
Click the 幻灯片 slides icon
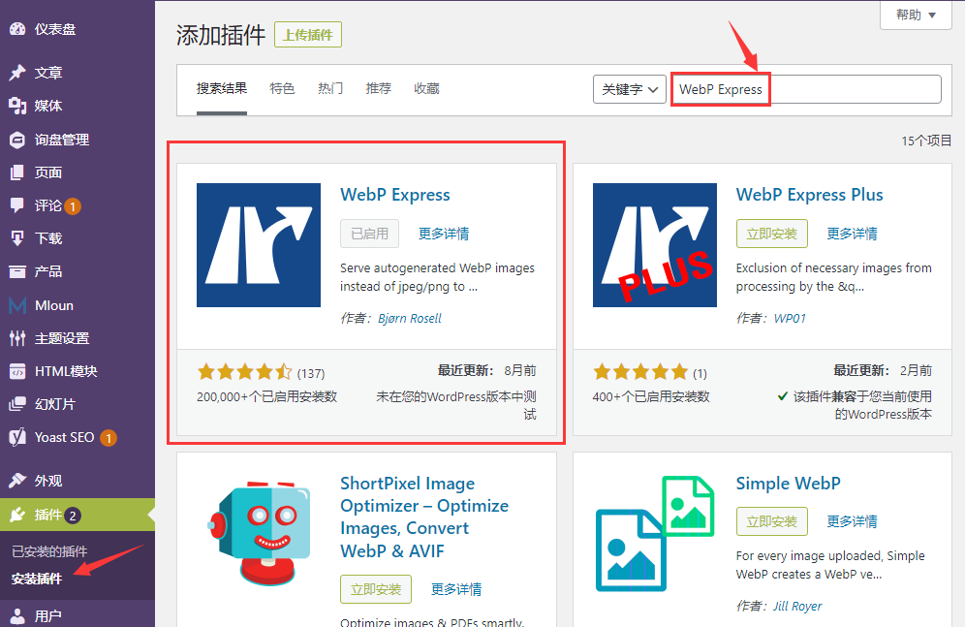(17, 404)
